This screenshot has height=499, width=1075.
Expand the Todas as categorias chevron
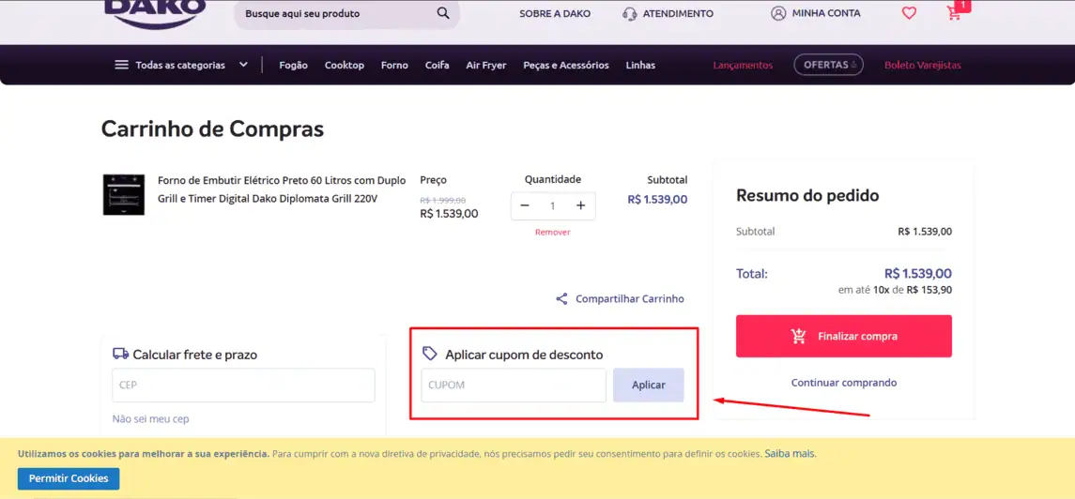coord(243,65)
